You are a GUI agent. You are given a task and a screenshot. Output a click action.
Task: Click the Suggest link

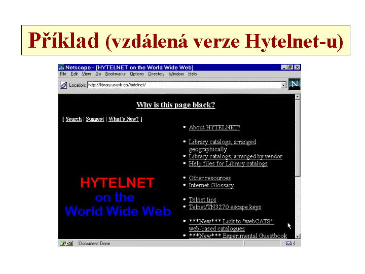point(95,119)
